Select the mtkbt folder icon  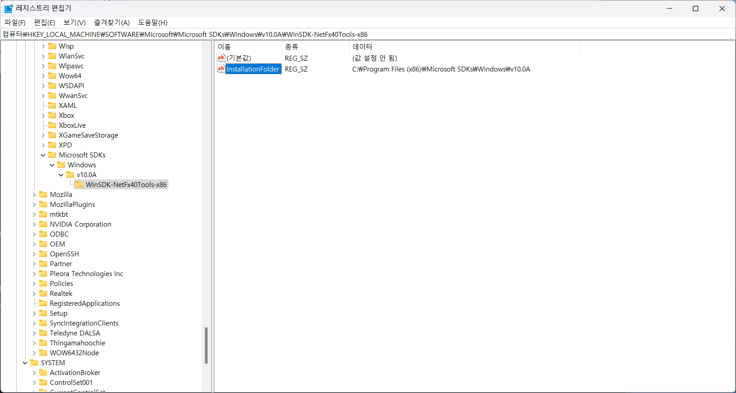[x=43, y=214]
